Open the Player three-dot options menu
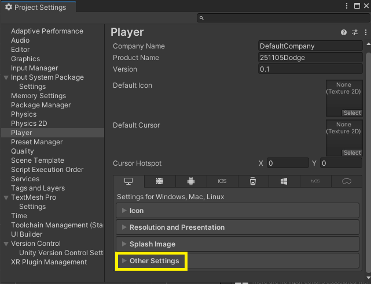 point(366,32)
